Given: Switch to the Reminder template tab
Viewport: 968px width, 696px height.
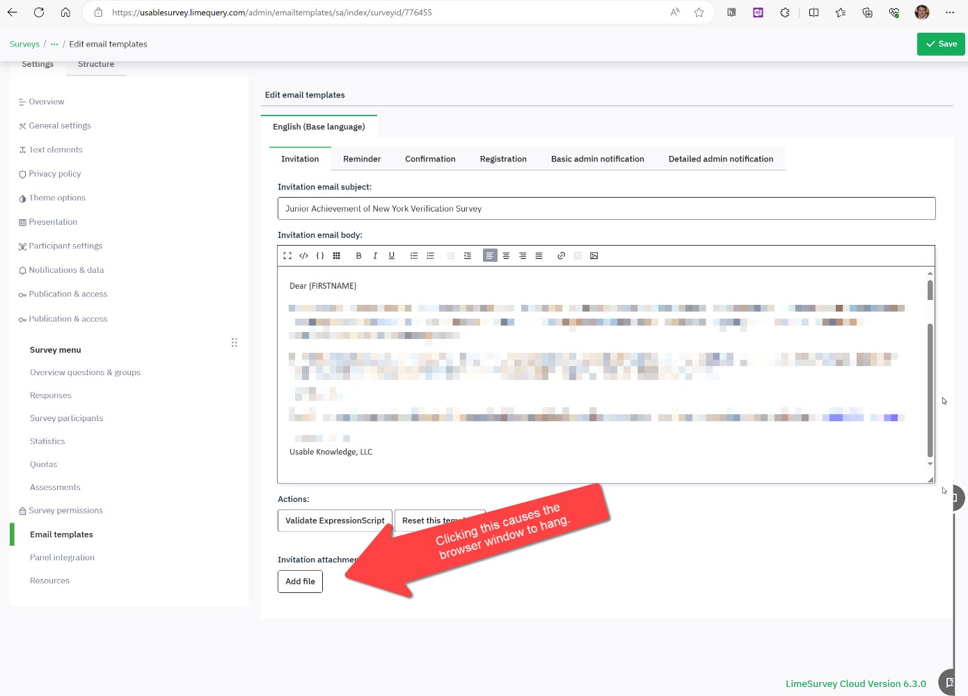Looking at the screenshot, I should [x=362, y=159].
